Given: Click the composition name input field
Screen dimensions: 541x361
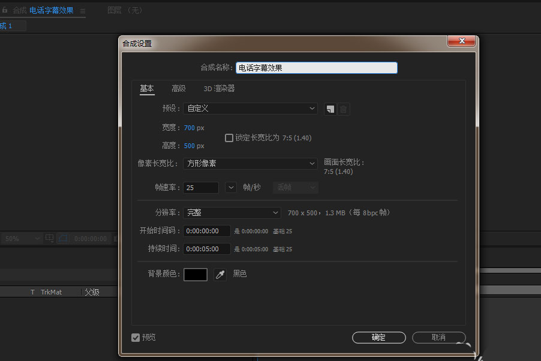Looking at the screenshot, I should click(x=316, y=67).
